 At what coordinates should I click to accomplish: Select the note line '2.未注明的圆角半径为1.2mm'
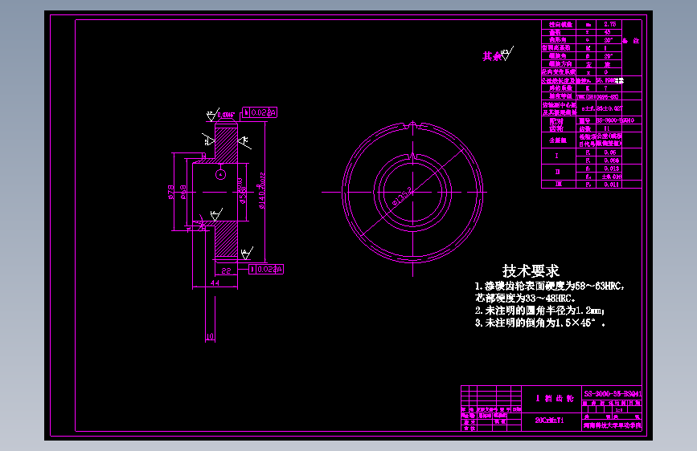(x=539, y=311)
